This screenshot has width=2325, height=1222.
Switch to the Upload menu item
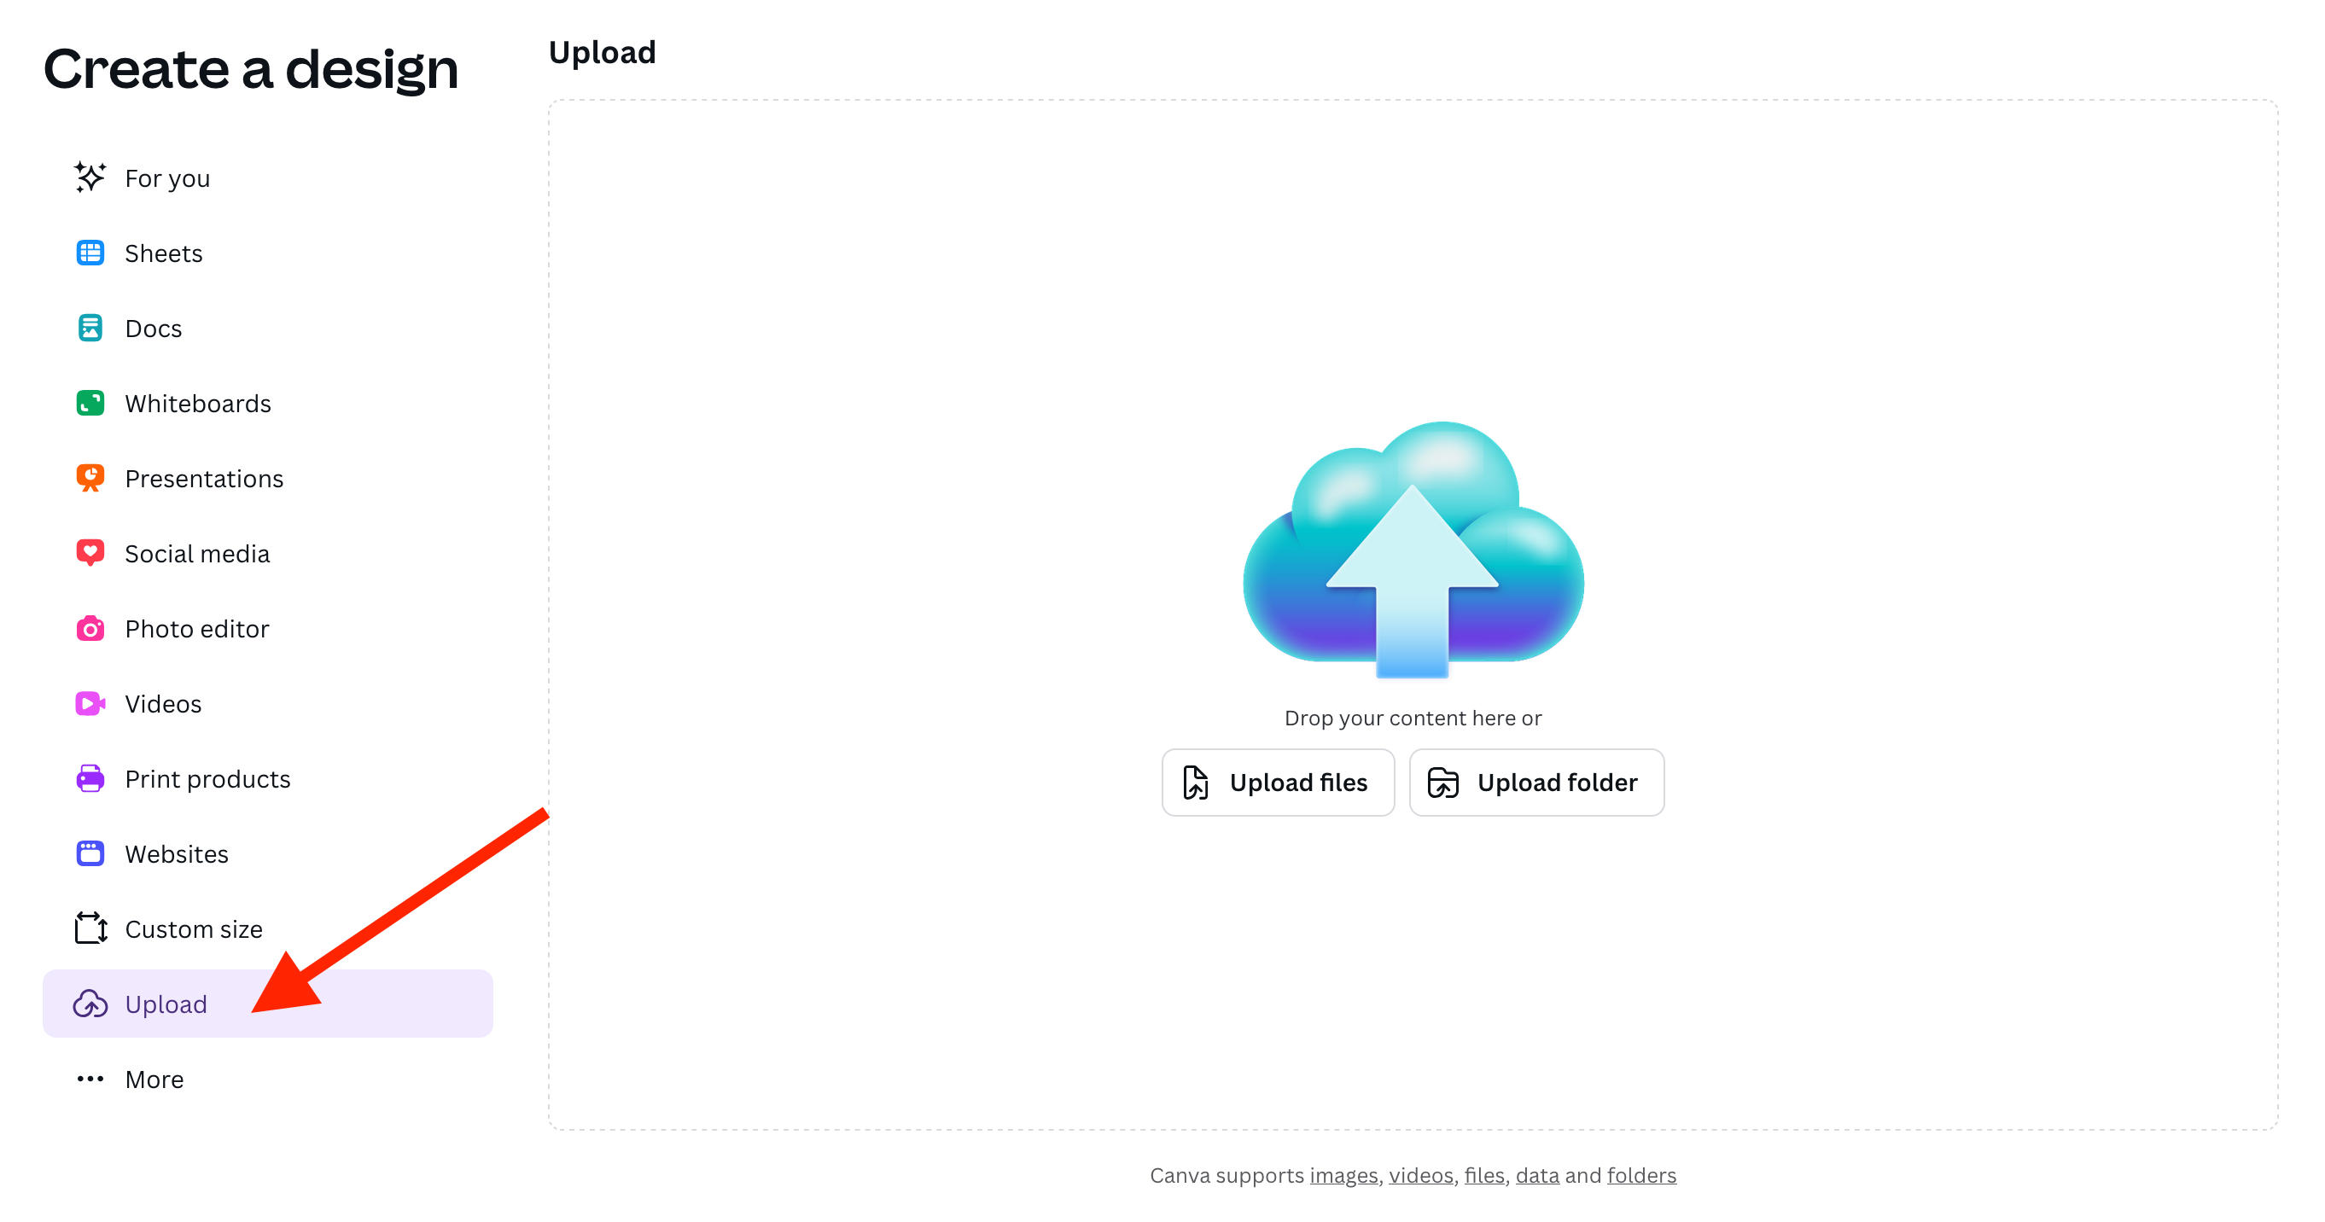click(x=166, y=1004)
